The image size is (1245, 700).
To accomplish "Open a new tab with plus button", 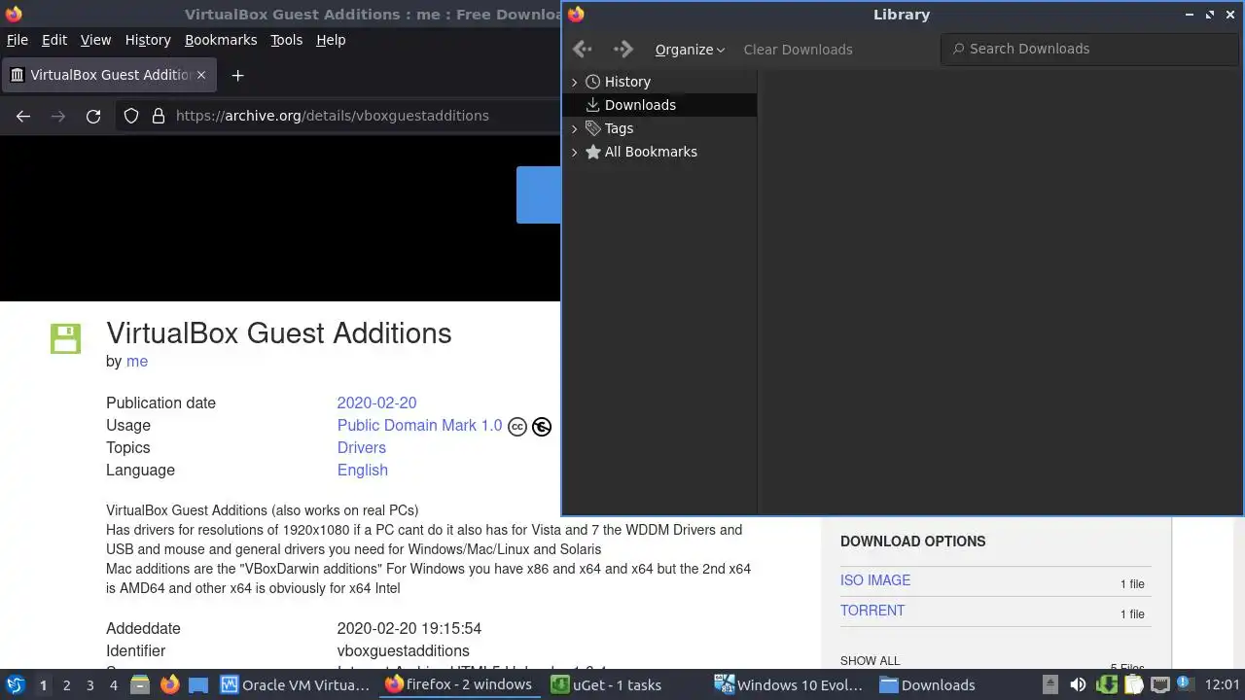I will 237,75.
